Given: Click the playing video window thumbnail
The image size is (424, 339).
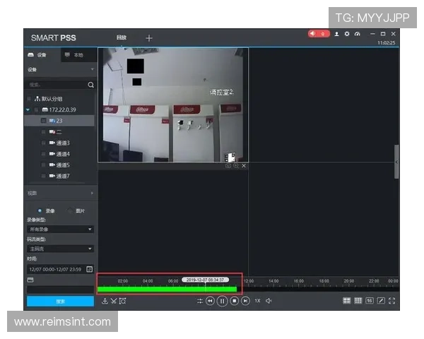Looking at the screenshot, I should click(x=173, y=105).
